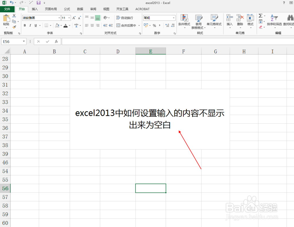
Task: Open the 文件 menu
Action: click(x=7, y=9)
